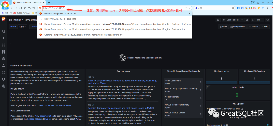
Task: Click the 百度 search box
Action: tap(214, 8)
